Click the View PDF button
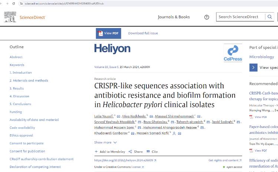Viewport: 278px width, 172px height. 108,33
